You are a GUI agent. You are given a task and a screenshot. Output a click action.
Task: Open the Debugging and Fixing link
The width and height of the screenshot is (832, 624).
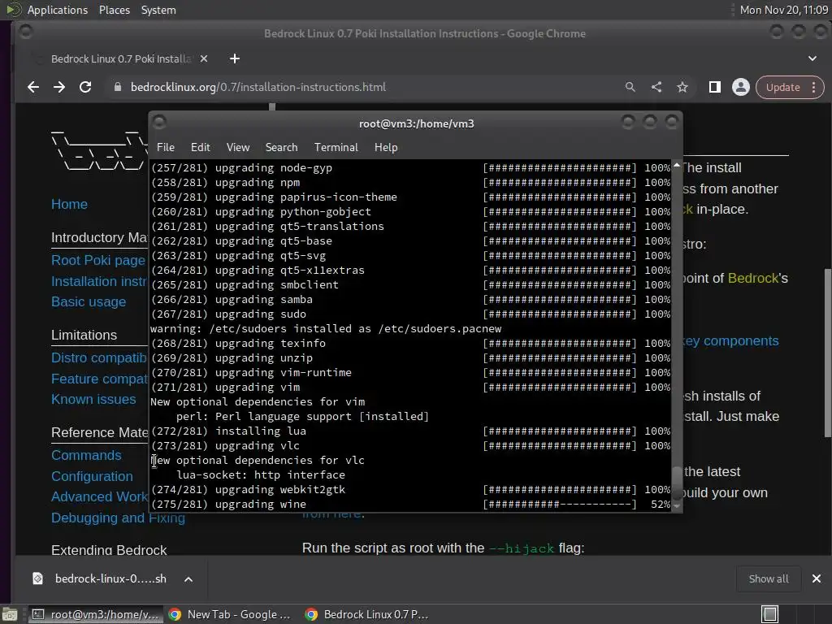click(x=118, y=518)
